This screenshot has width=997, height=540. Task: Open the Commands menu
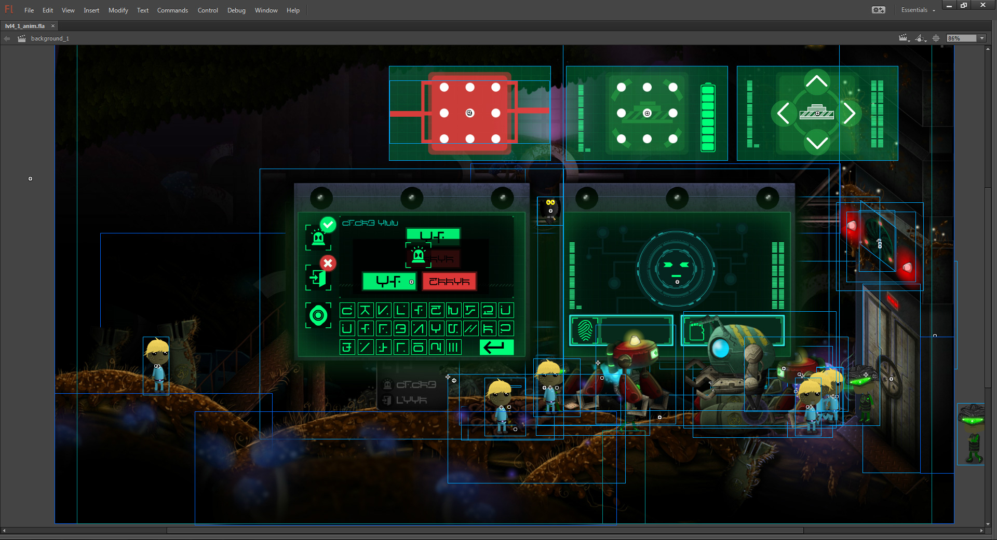[x=172, y=10]
